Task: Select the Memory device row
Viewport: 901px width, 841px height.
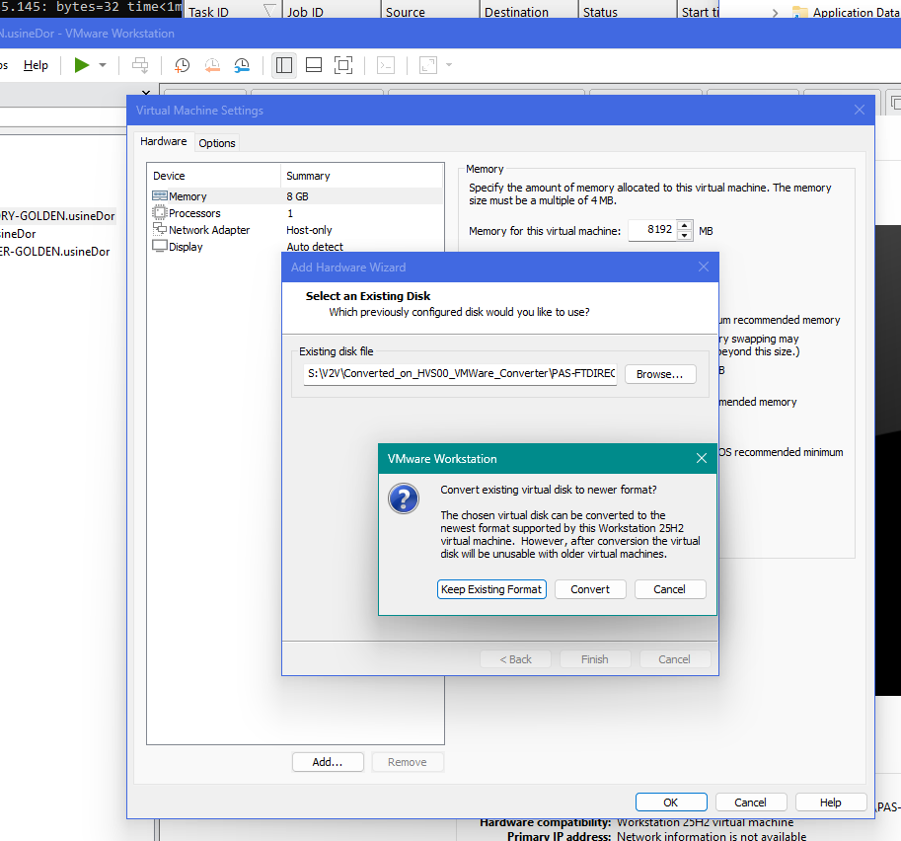Action: (x=296, y=196)
